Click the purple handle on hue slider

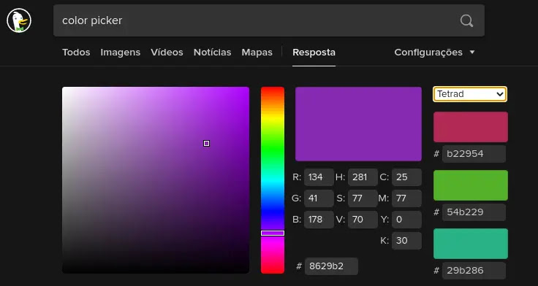(273, 233)
